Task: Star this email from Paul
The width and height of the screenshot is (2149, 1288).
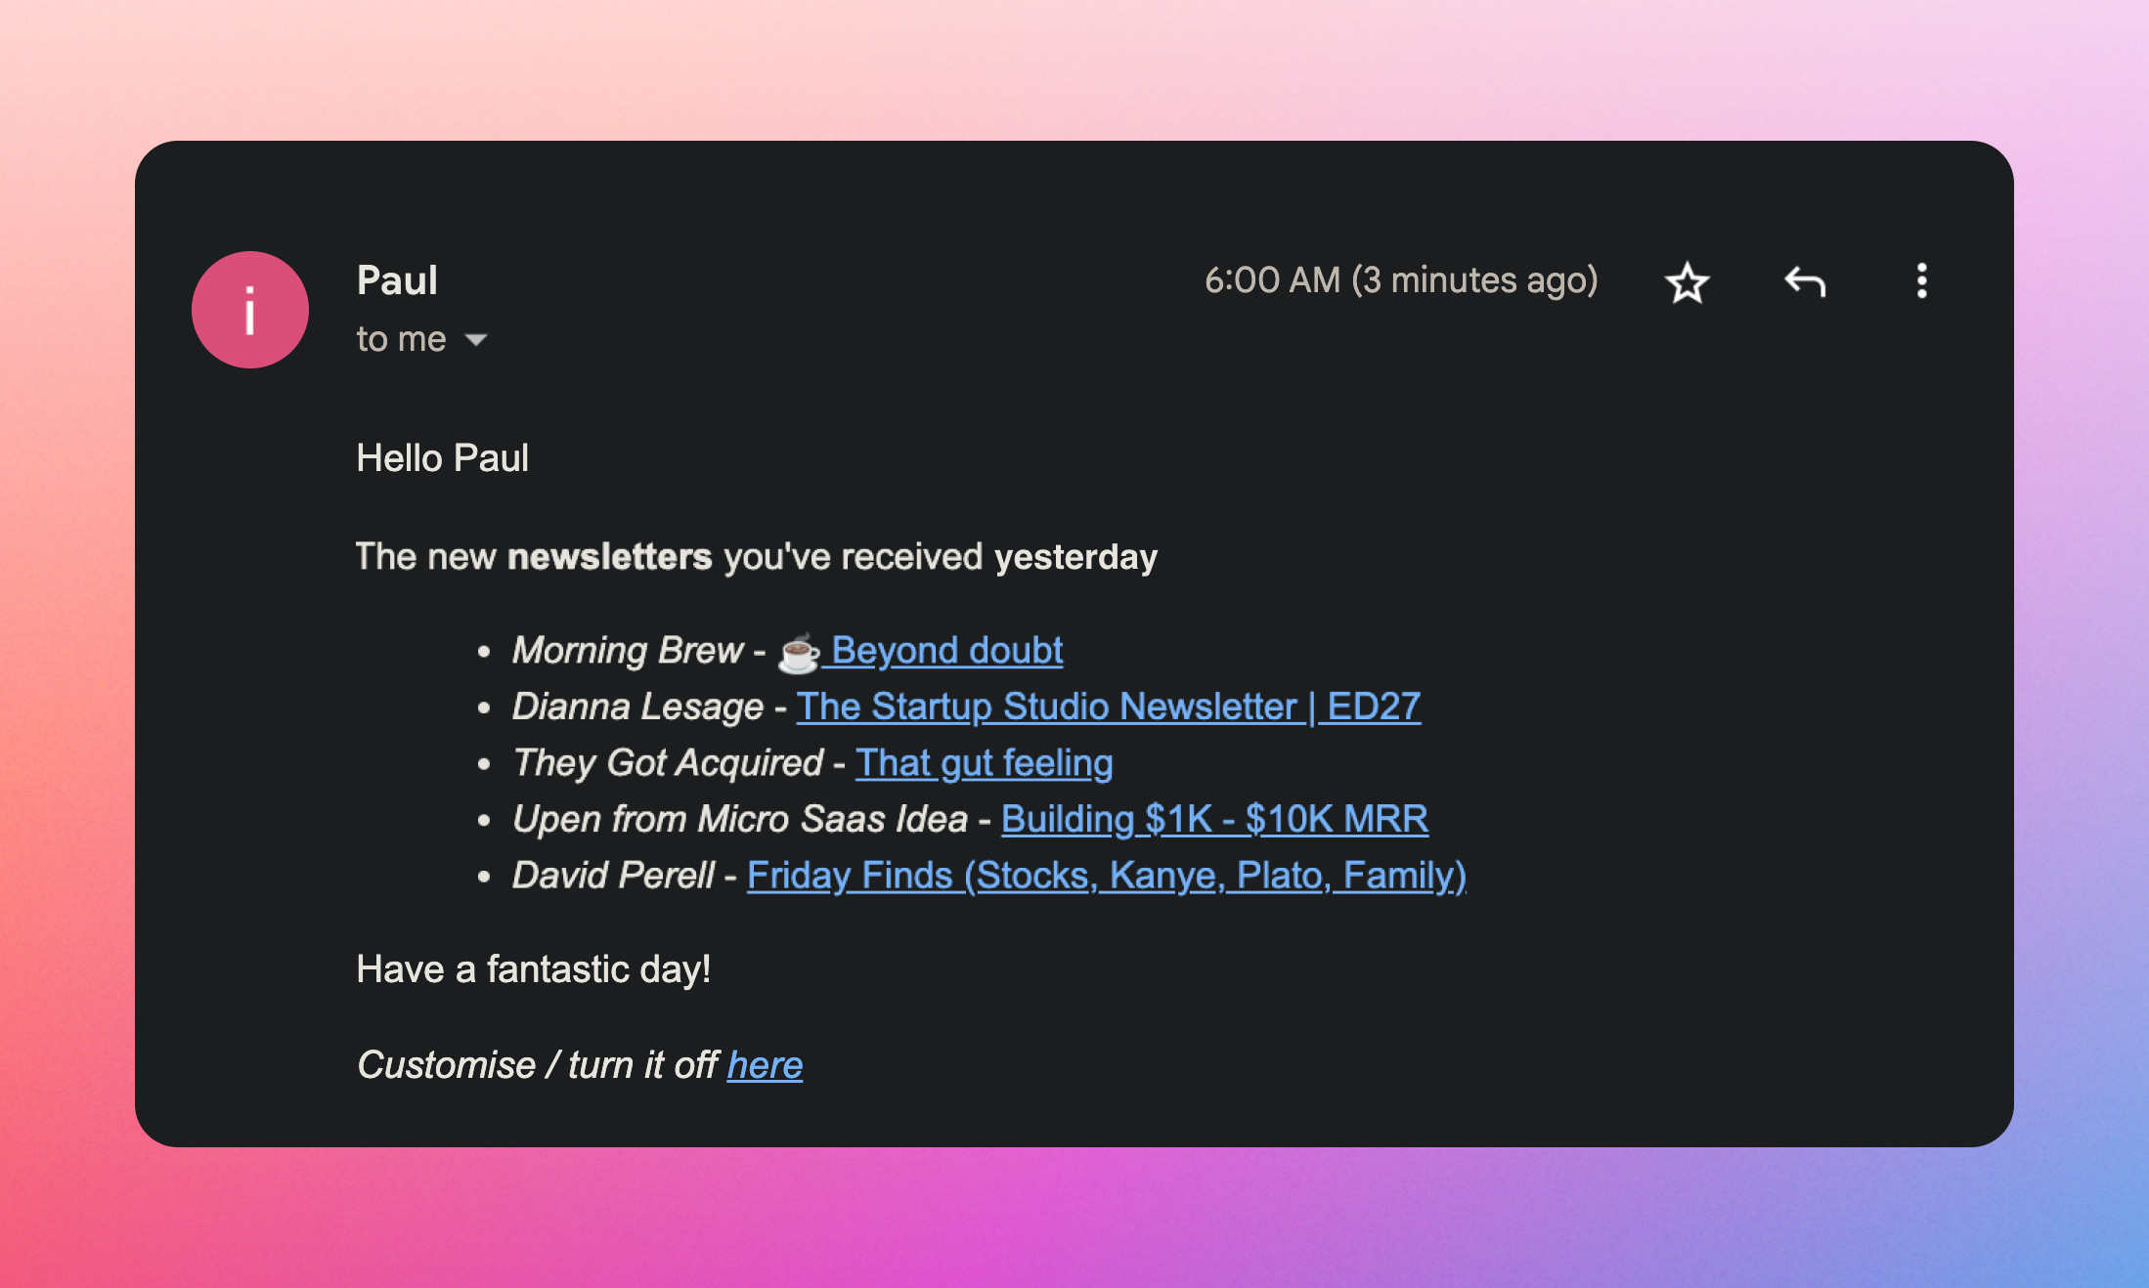Action: coord(1687,283)
